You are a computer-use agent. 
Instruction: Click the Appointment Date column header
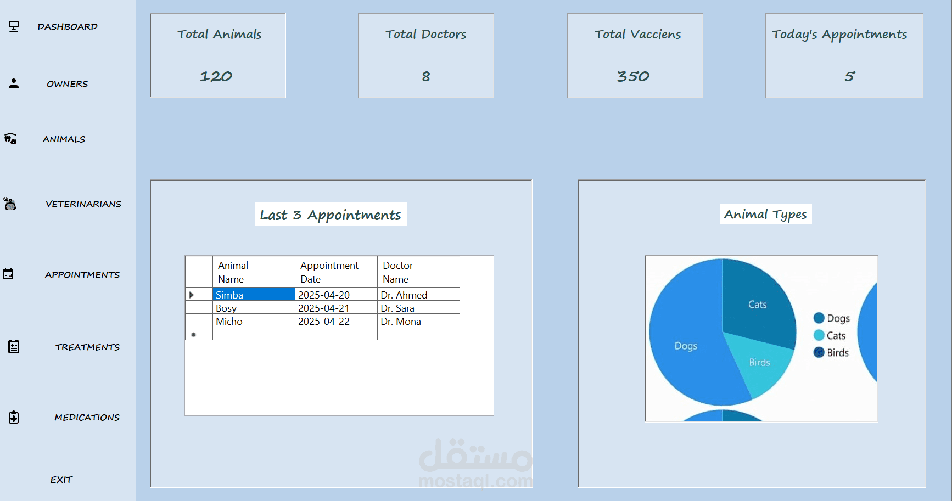pos(336,272)
